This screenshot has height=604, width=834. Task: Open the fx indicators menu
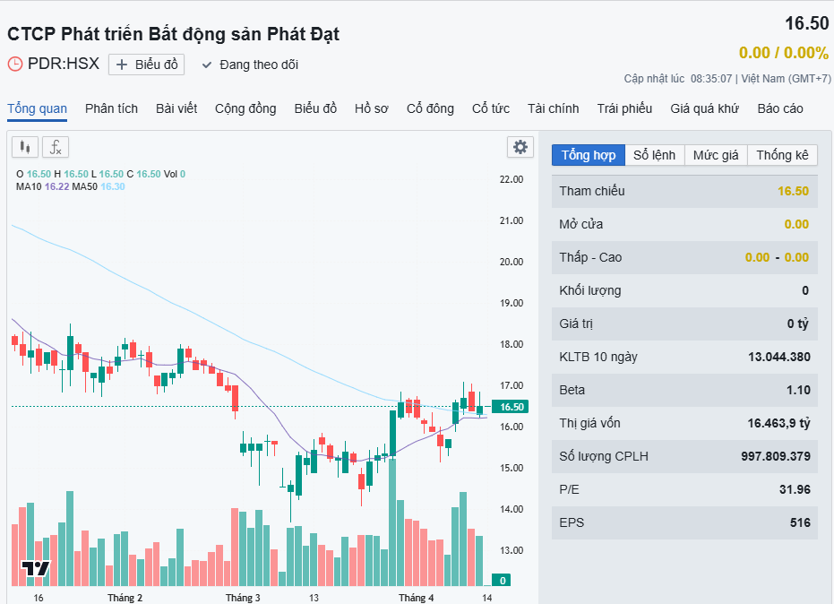point(56,147)
